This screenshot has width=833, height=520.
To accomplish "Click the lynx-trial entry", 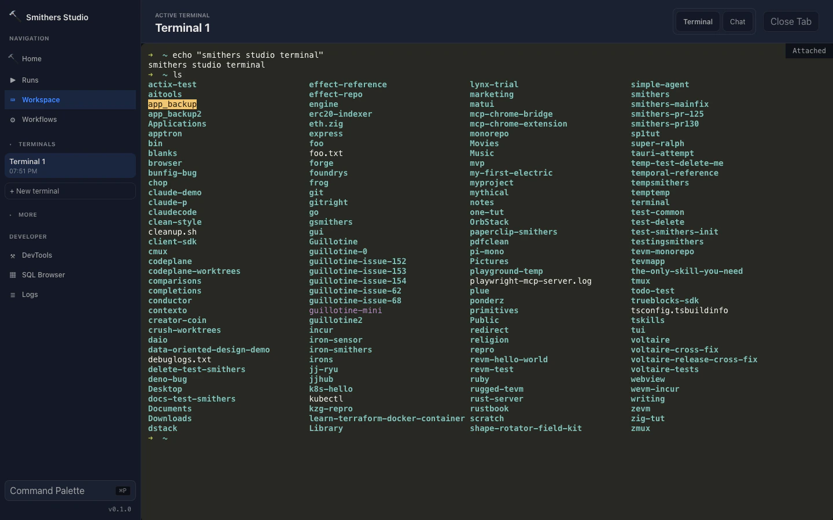I will tap(494, 84).
